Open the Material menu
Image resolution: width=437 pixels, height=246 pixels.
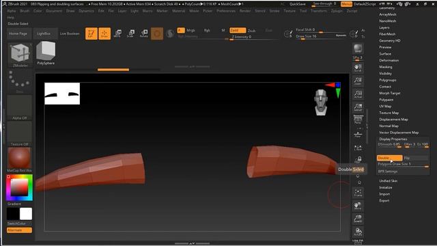tap(178, 11)
